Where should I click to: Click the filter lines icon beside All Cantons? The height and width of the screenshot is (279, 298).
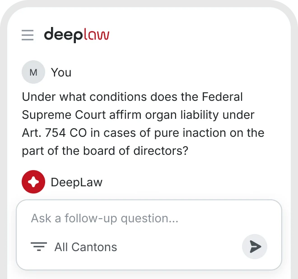click(39, 247)
